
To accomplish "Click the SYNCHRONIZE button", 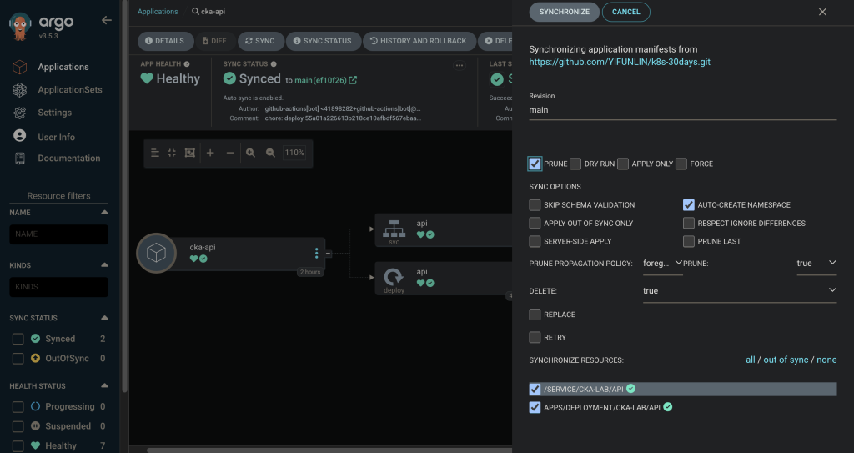I will tap(565, 12).
